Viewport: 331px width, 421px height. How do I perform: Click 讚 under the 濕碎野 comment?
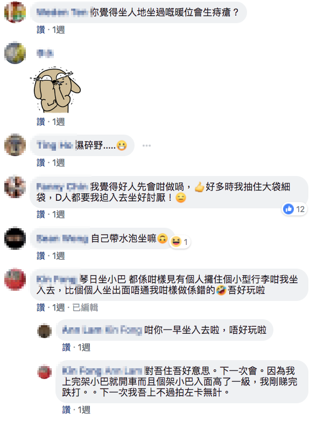(x=40, y=163)
